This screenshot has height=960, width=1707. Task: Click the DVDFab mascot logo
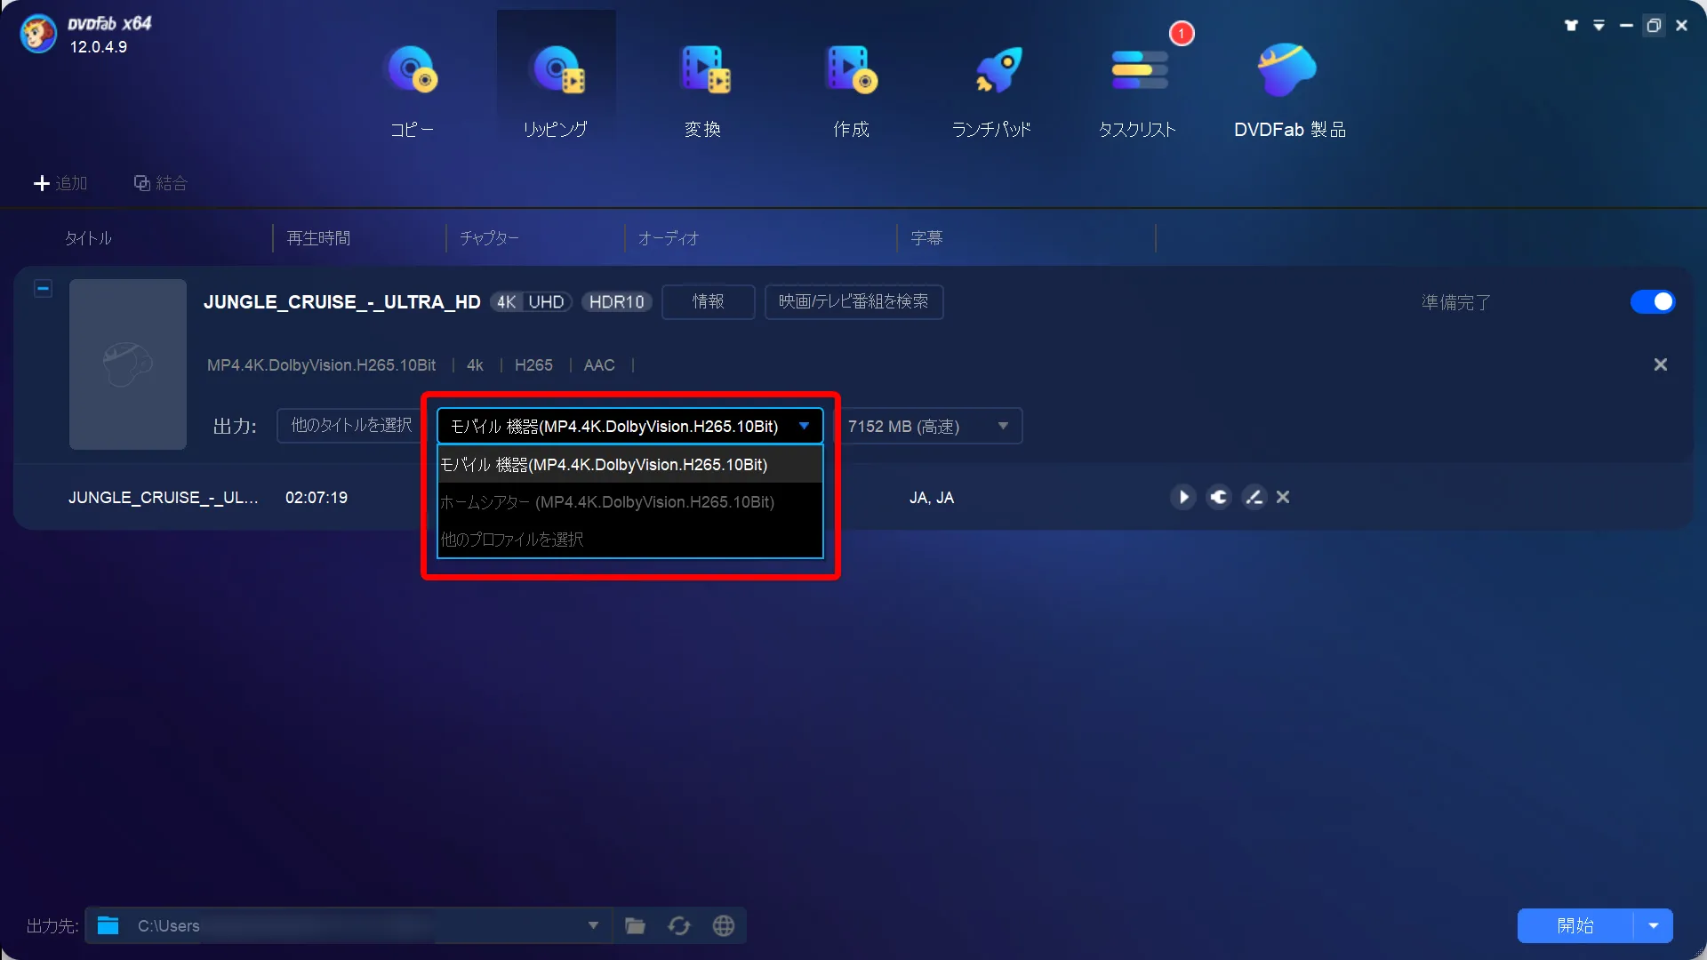pos(38,35)
